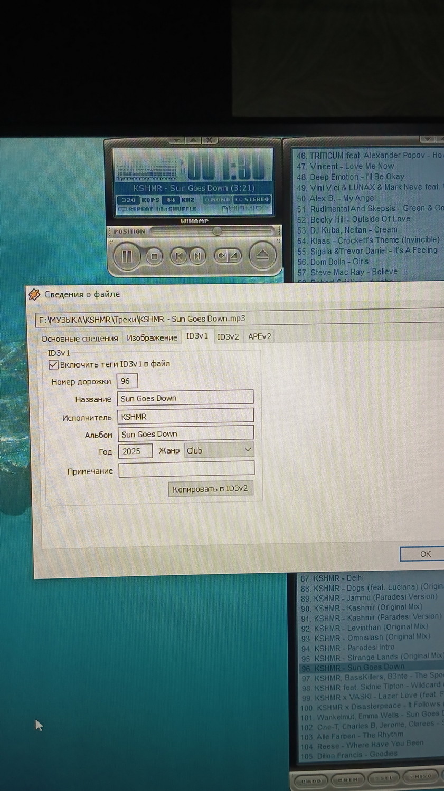Viewport: 444px width, 791px height.
Task: Select playlist track '95. KSHMR - Strange Lands'
Action: tap(372, 658)
